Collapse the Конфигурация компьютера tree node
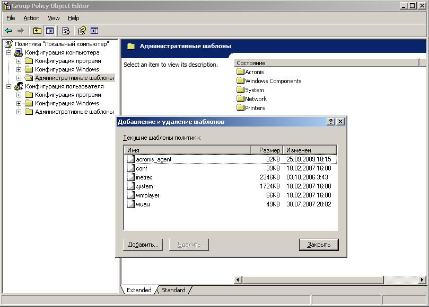Image resolution: width=429 pixels, height=307 pixels. [x=8, y=52]
